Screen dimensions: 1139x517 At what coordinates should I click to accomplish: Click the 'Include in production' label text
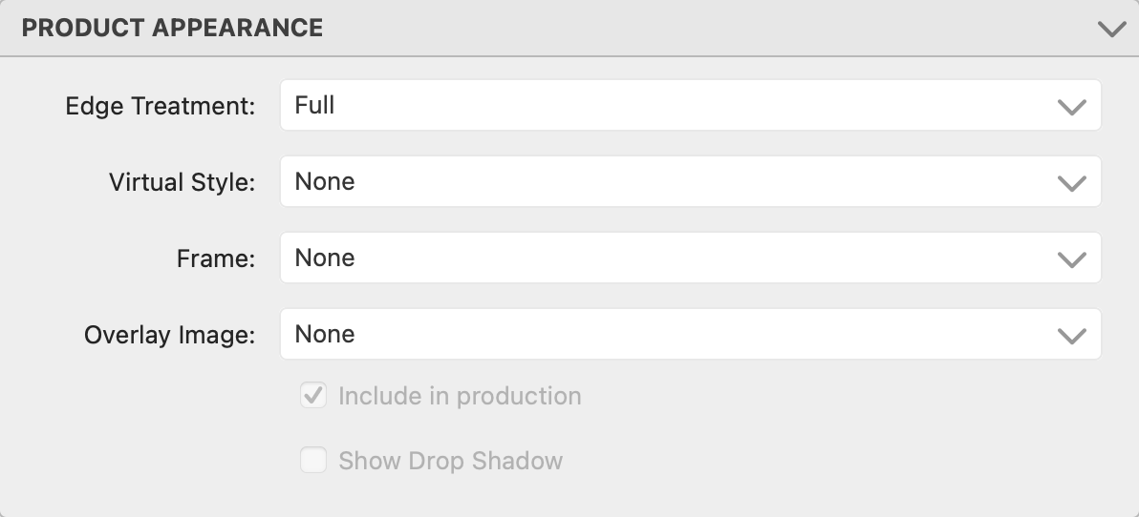(460, 396)
